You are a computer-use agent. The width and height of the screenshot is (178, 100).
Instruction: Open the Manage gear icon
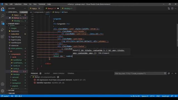[x=3, y=91]
